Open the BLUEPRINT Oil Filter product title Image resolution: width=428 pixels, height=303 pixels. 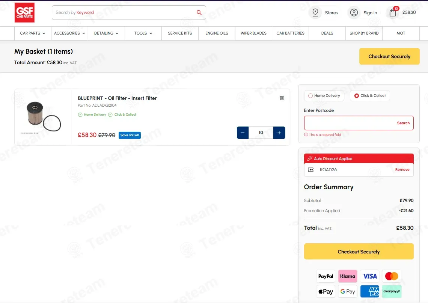point(117,98)
